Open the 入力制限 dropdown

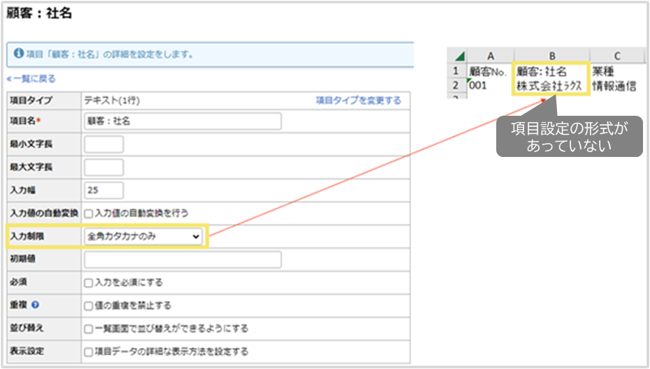coord(143,236)
